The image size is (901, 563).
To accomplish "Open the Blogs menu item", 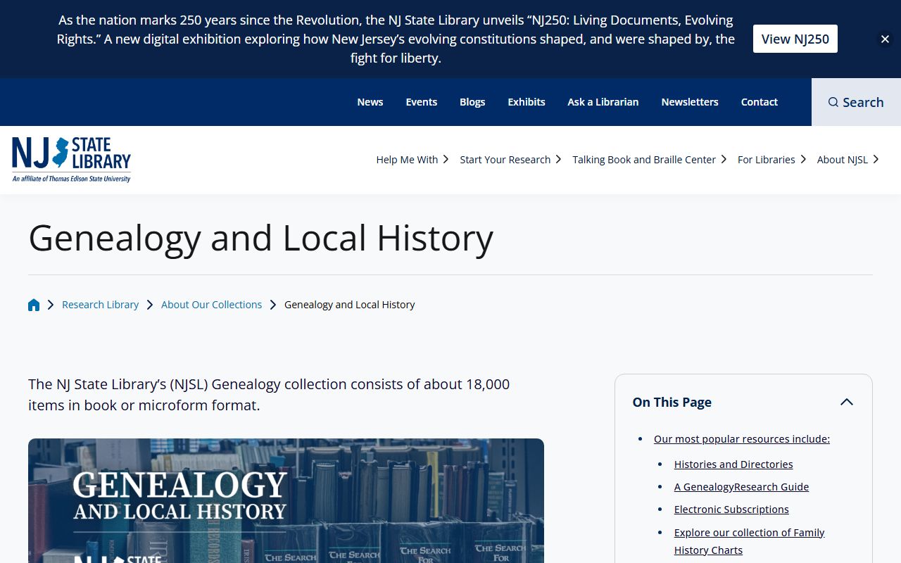I will (472, 102).
